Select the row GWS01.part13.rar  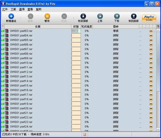[79, 77]
